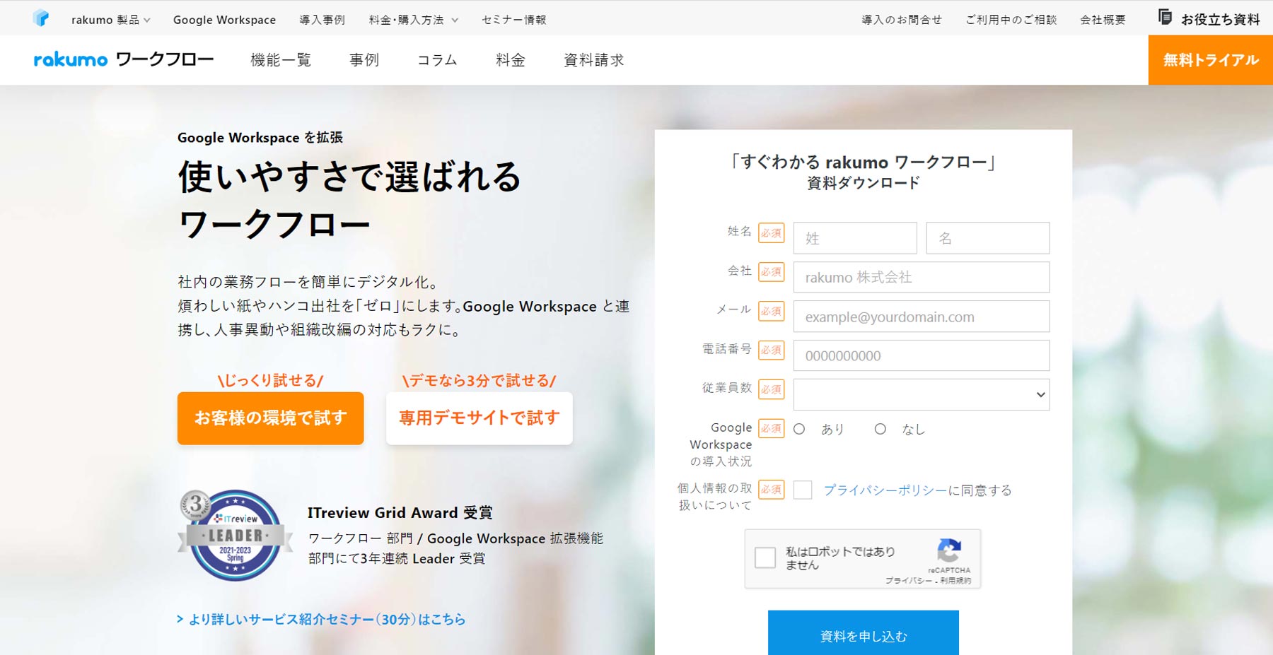1273x655 pixels.
Task: Click お客様の環境で試す button
Action: [270, 418]
